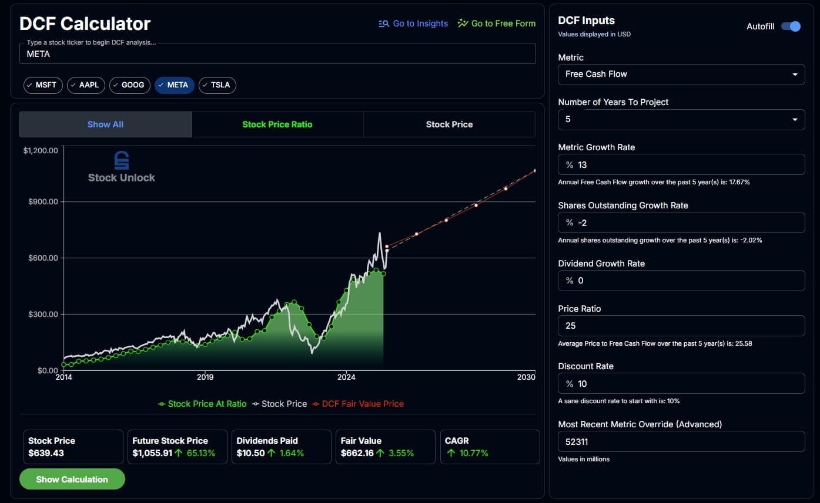Click the 2019 x-axis label
The image size is (820, 503).
click(x=205, y=377)
